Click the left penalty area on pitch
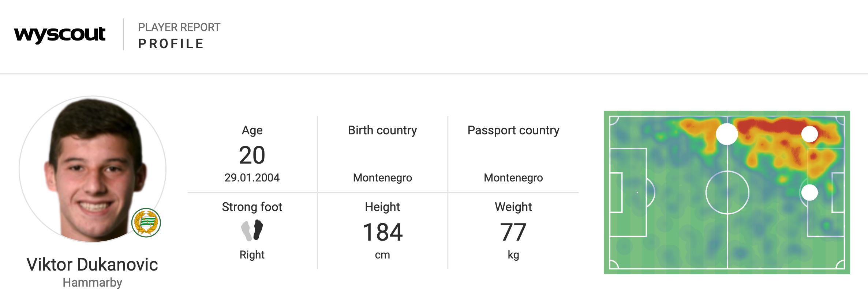Image resolution: width=868 pixels, height=291 pixels. pos(628,192)
